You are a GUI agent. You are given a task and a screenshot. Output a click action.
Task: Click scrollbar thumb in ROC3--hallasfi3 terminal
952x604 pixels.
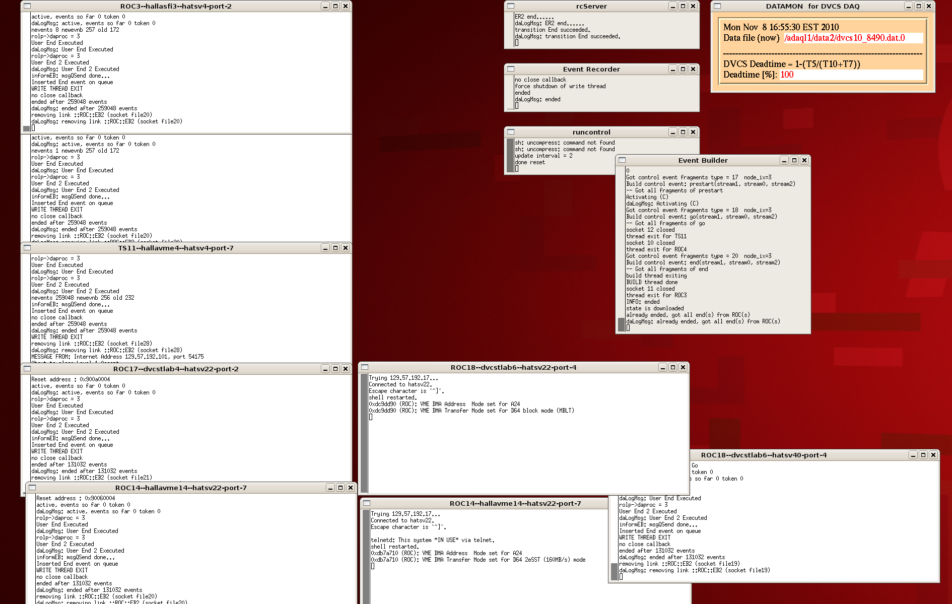(27, 128)
